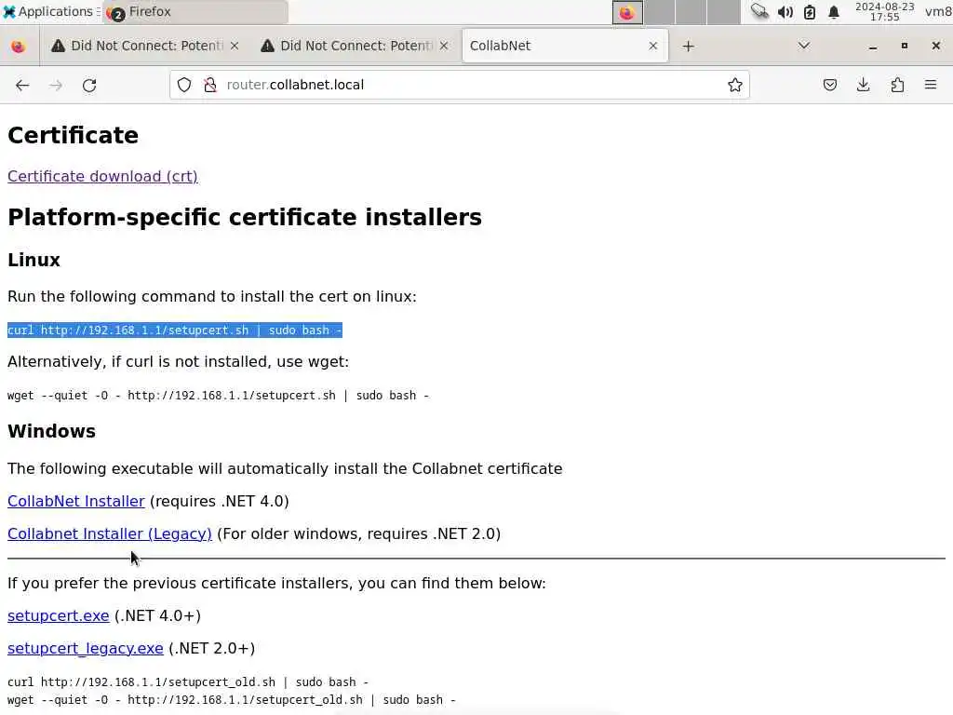The width and height of the screenshot is (953, 715).
Task: Open the Save to Pocket icon
Action: pos(829,85)
